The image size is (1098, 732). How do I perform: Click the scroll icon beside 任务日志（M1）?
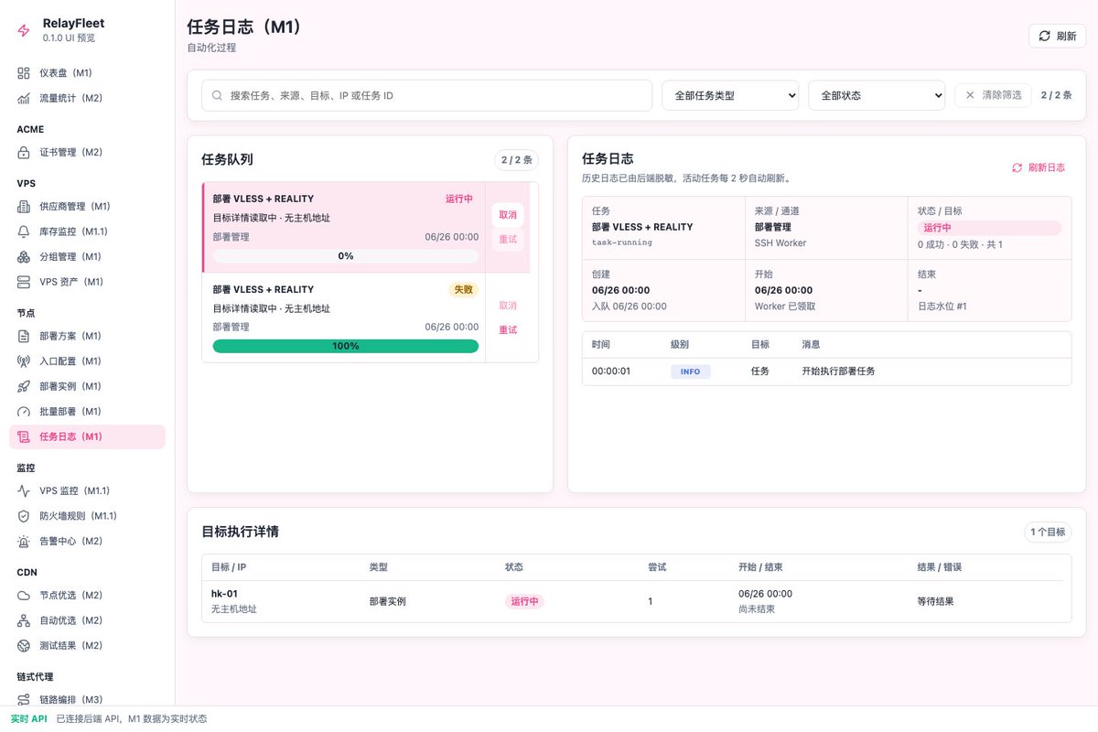[x=24, y=436]
